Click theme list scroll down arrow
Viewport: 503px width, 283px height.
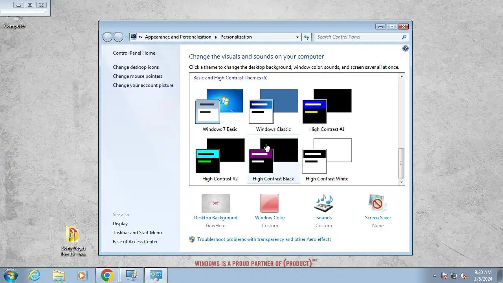pos(401,182)
